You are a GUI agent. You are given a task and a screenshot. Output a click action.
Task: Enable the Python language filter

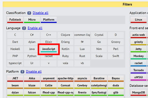32,56
